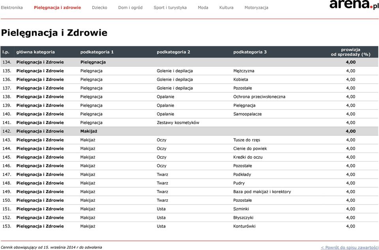The width and height of the screenshot is (379, 250).
Task: Click the główna kategoria column header
Action: pos(36,52)
